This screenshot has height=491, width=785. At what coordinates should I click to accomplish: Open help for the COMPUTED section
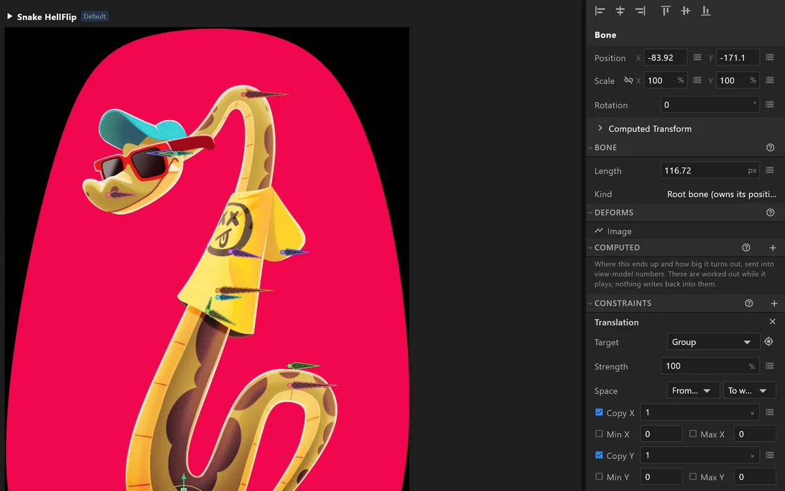tap(746, 247)
